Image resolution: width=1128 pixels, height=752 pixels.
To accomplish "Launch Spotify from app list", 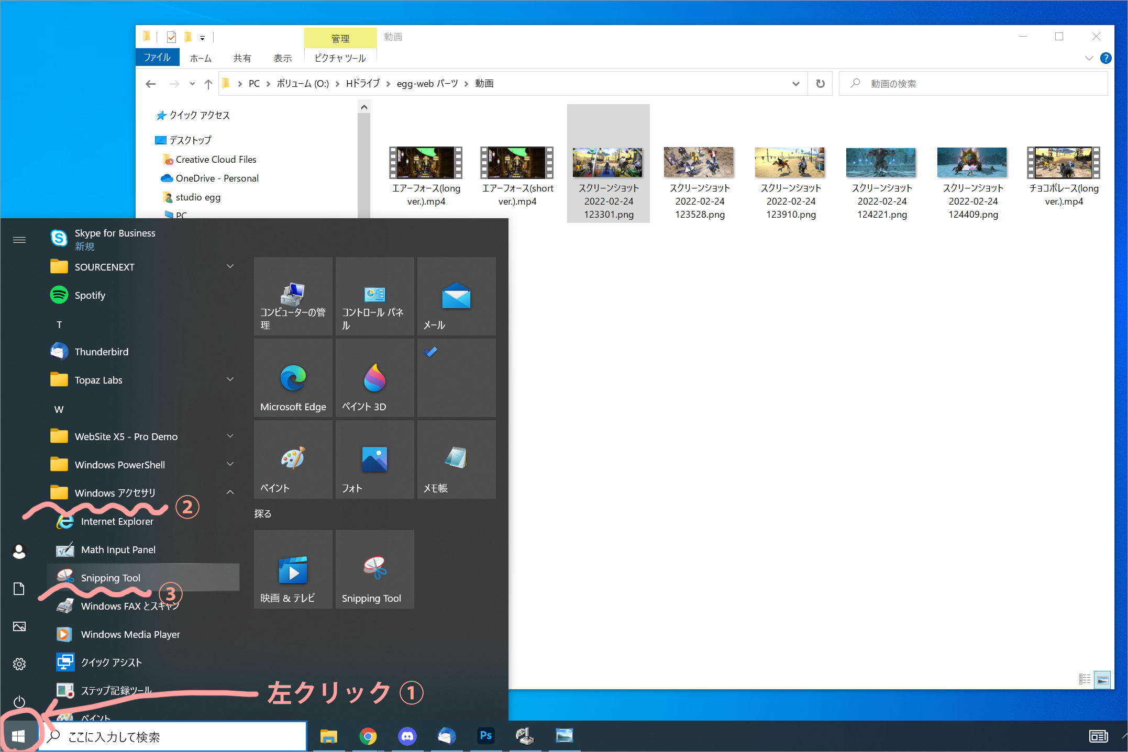I will [90, 295].
